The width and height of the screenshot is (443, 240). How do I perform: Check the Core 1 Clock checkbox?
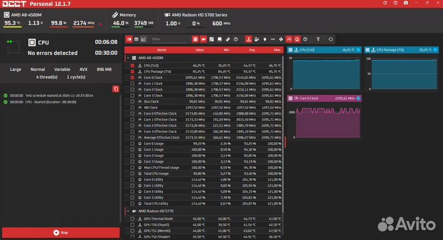click(x=132, y=84)
